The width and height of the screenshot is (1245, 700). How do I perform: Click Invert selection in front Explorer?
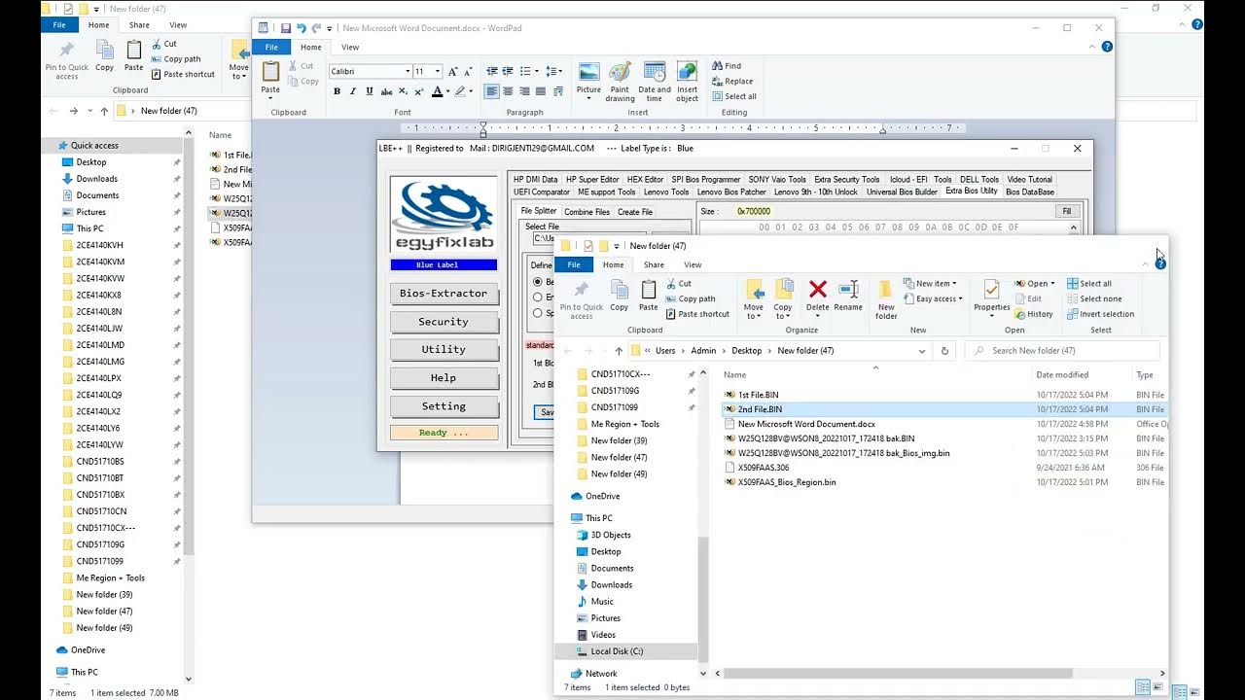[1100, 315]
